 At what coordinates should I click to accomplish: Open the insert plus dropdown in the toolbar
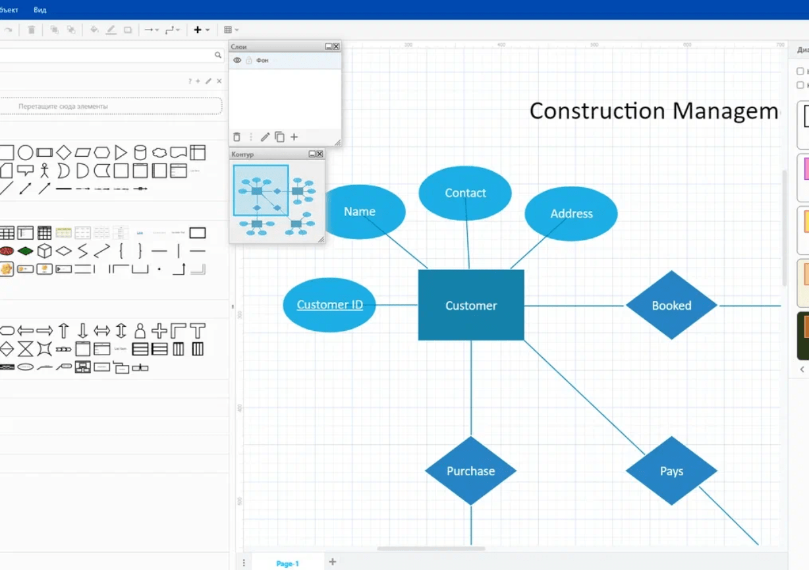point(201,30)
